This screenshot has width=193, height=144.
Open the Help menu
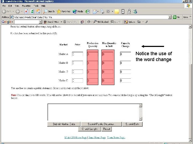[43, 6]
